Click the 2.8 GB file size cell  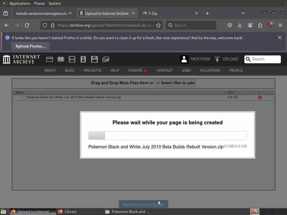point(232,97)
